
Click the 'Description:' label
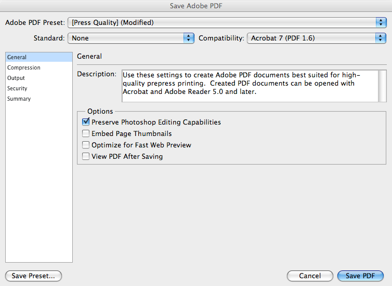pos(97,74)
